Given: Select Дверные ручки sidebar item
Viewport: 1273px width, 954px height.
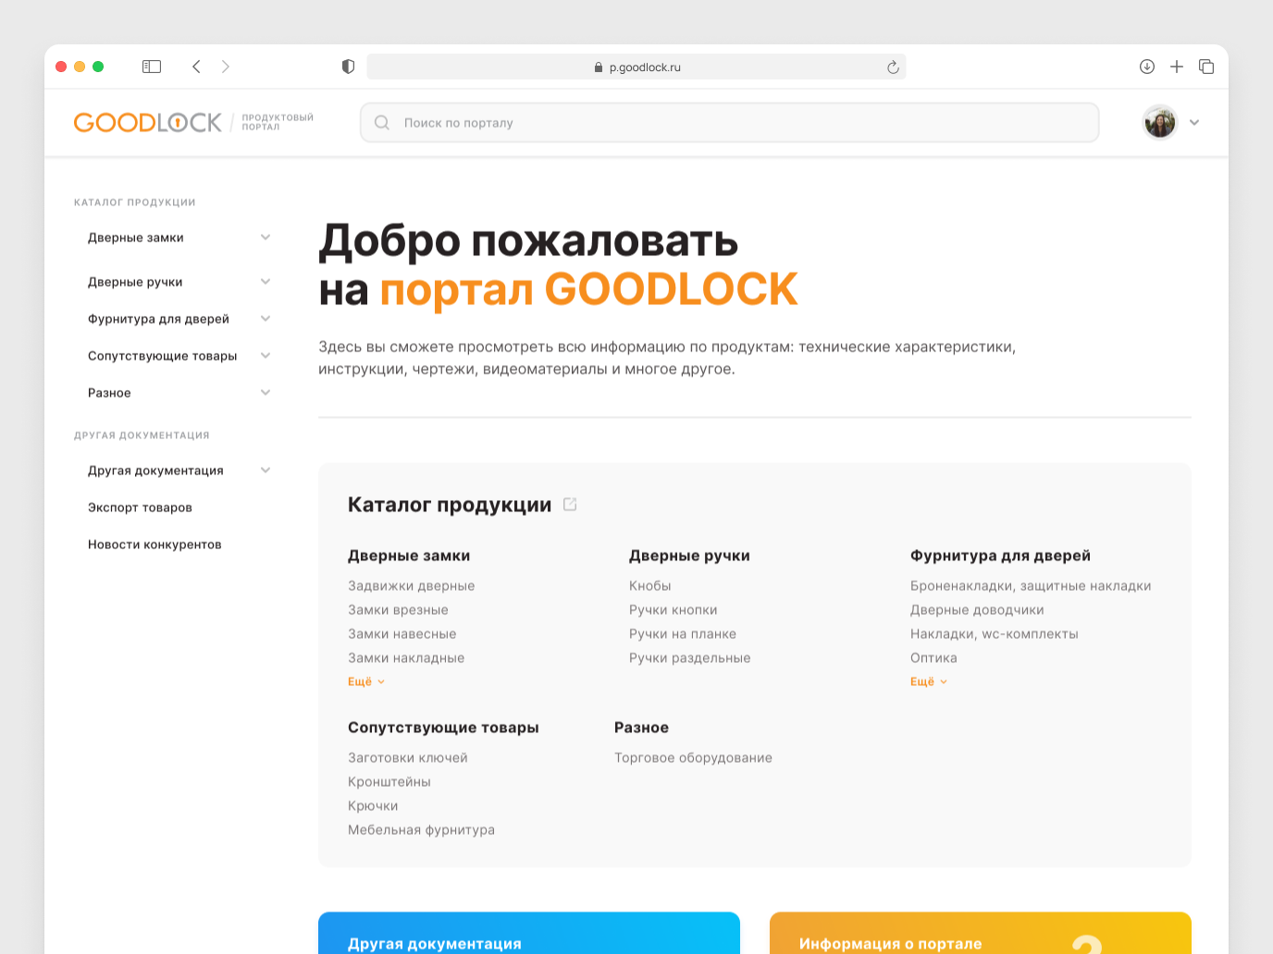Looking at the screenshot, I should pyautogui.click(x=135, y=282).
